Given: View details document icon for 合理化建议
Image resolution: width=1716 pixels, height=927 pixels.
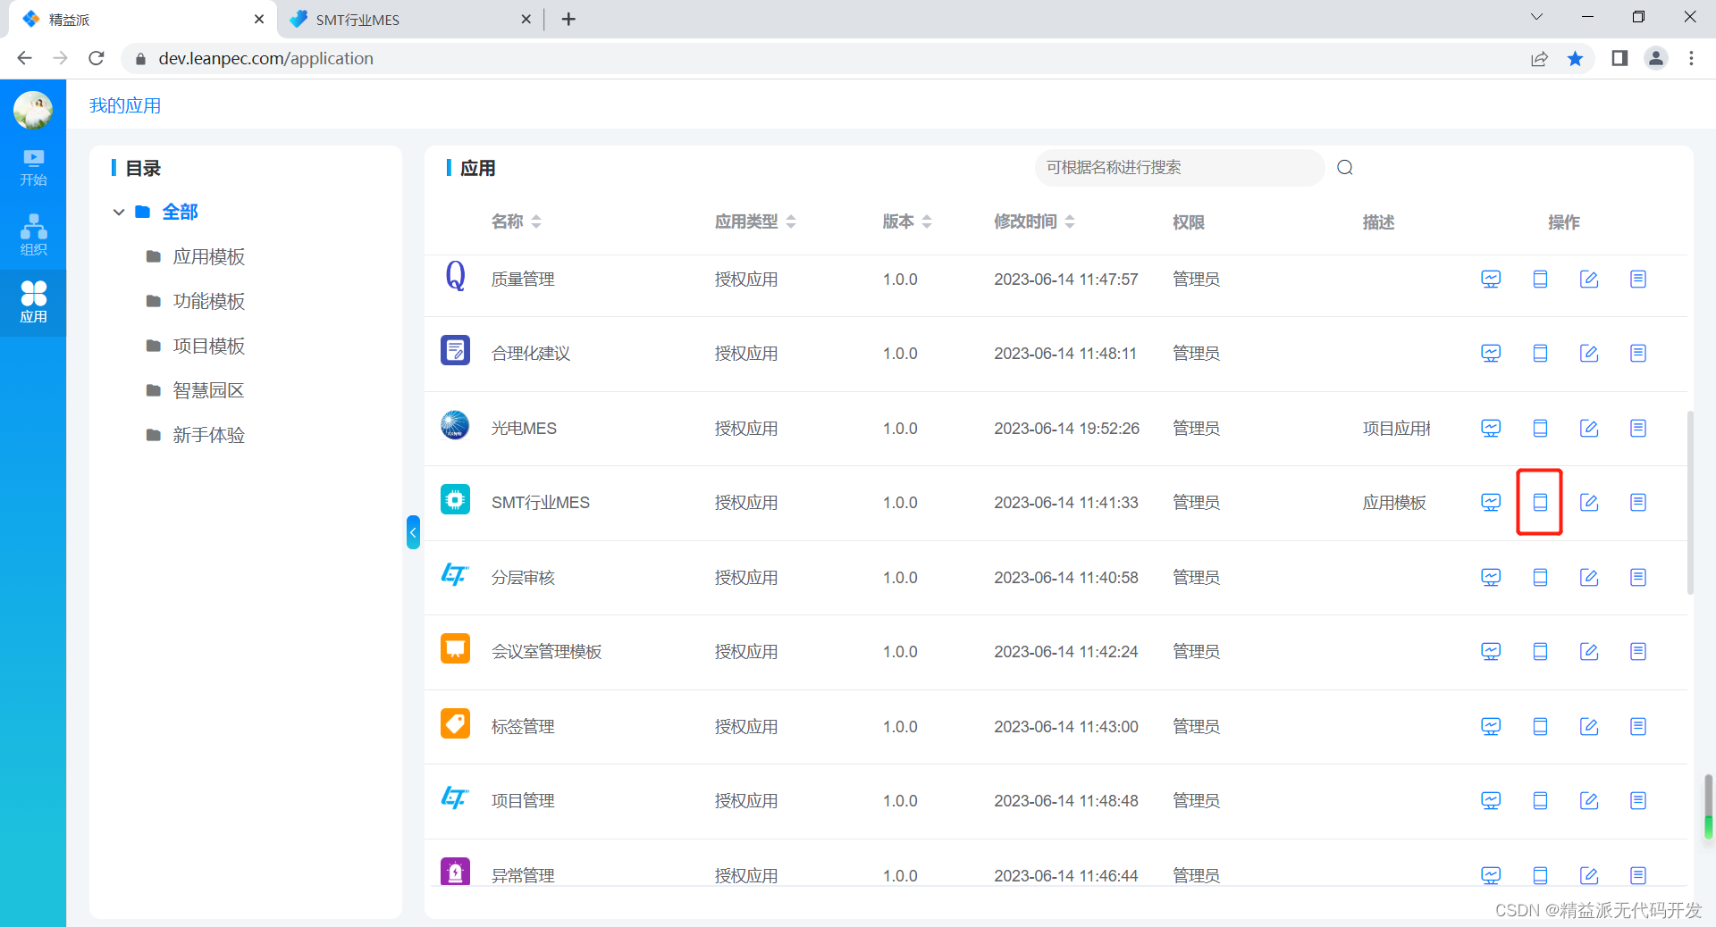Looking at the screenshot, I should (x=1638, y=353).
